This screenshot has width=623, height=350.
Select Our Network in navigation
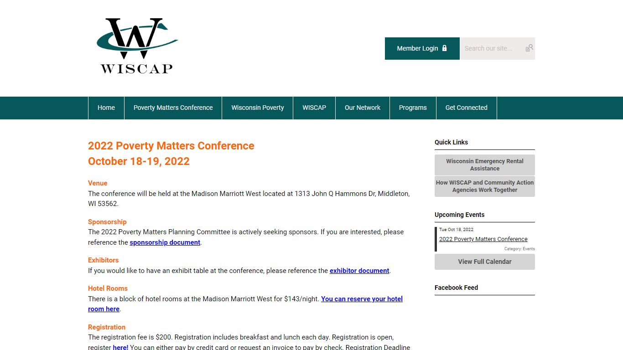click(363, 108)
